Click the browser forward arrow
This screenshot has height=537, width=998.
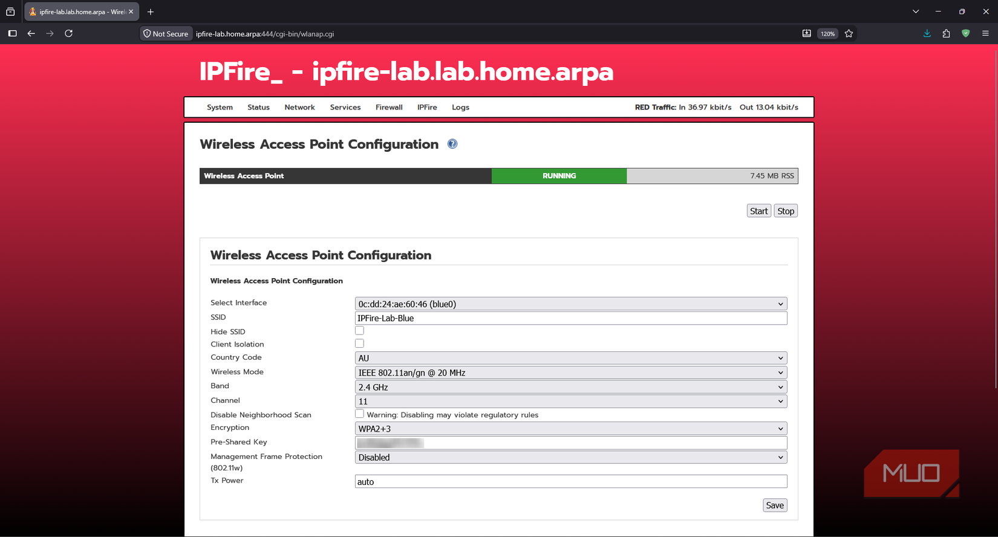[x=50, y=34]
